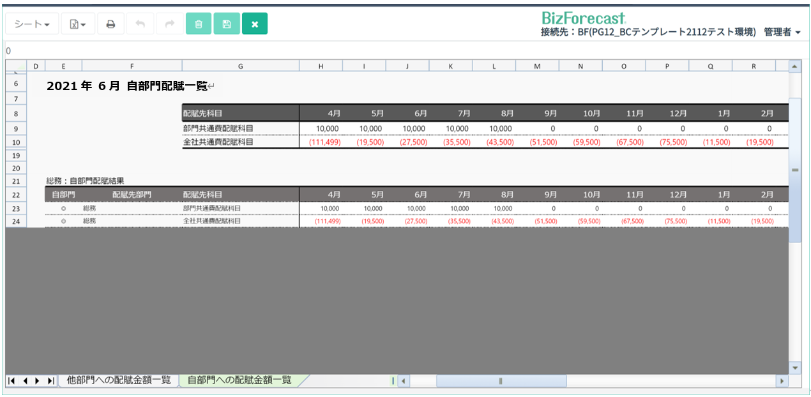Click the undo arrow icon
This screenshot has height=397, width=811.
140,24
